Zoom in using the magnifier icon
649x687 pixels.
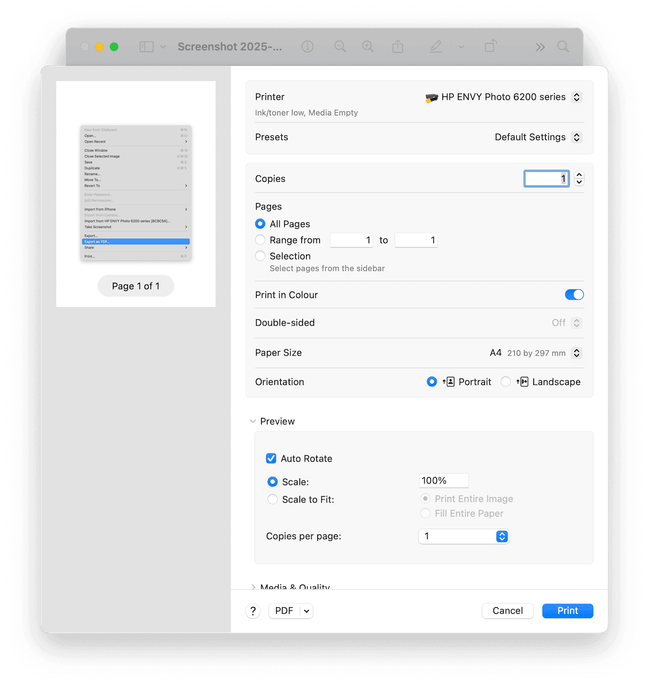(368, 47)
